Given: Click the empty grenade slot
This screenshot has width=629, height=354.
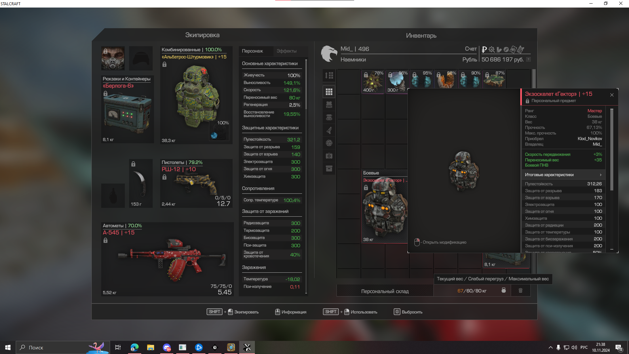Looking at the screenshot, I should [113, 196].
